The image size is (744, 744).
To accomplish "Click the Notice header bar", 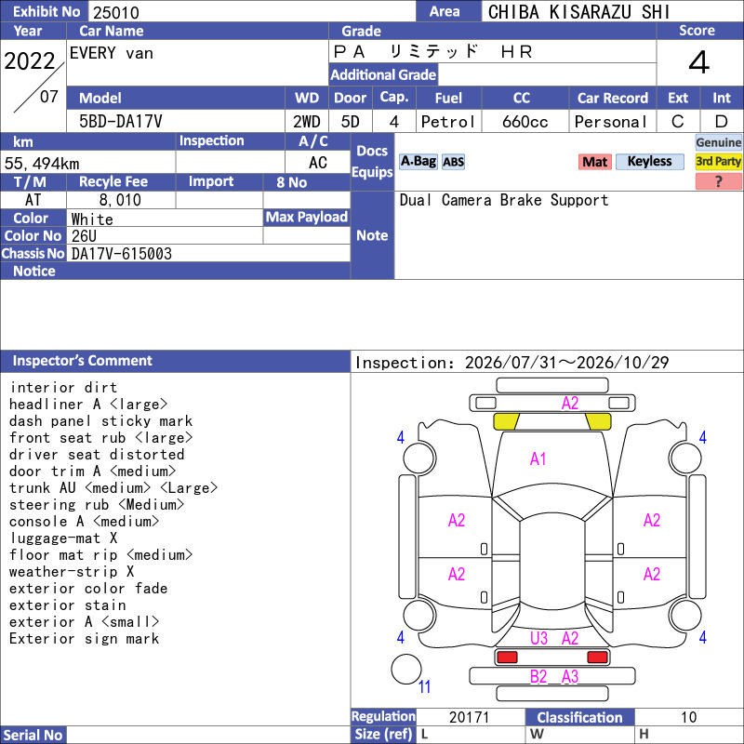I will click(x=175, y=271).
